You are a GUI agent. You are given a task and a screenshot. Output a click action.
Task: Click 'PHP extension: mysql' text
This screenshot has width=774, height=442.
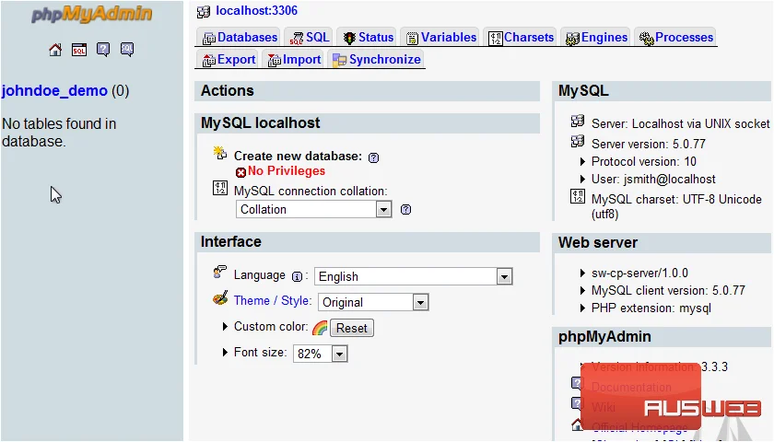(651, 308)
